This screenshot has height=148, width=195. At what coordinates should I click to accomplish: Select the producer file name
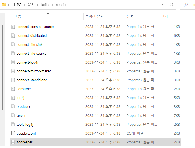tap(23, 107)
